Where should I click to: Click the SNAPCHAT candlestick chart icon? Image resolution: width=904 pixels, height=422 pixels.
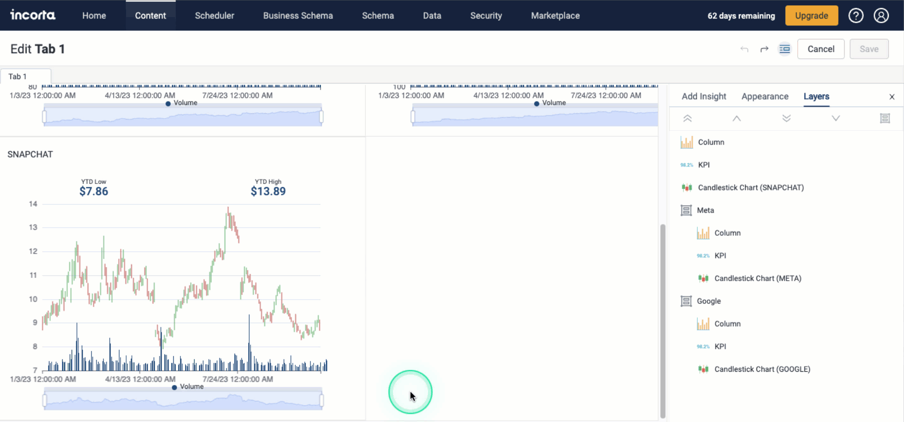(687, 188)
